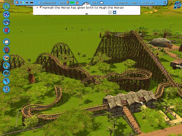Open the red file options book icon
The image size is (182, 136).
6,30
